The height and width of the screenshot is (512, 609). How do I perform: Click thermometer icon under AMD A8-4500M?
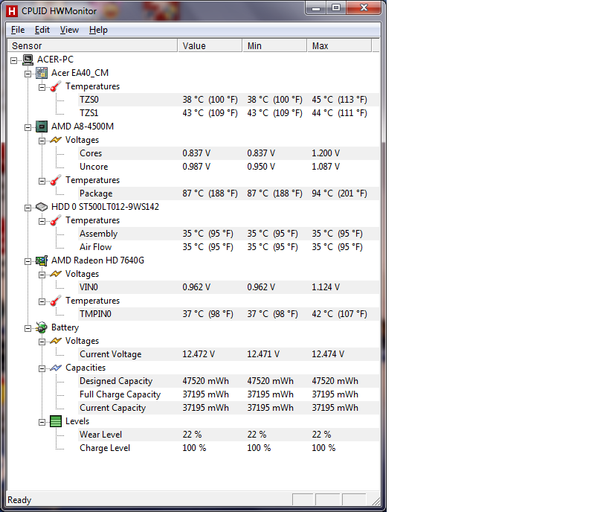(56, 180)
